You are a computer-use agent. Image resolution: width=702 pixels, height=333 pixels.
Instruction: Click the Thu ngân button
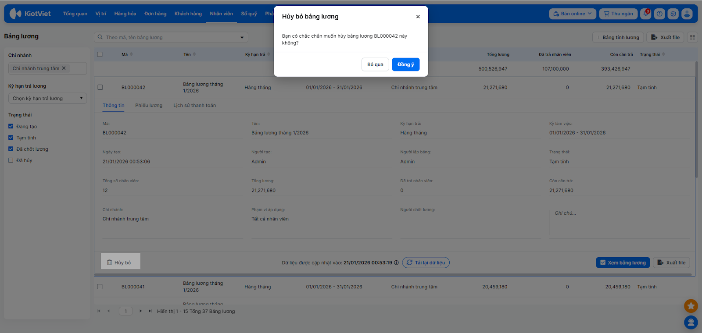618,14
